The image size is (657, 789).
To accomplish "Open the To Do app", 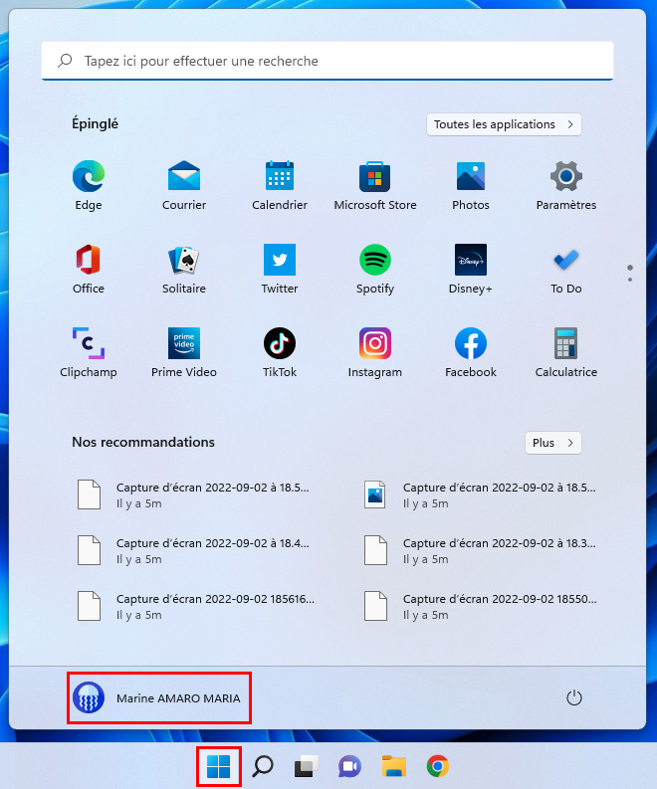I will coord(565,269).
